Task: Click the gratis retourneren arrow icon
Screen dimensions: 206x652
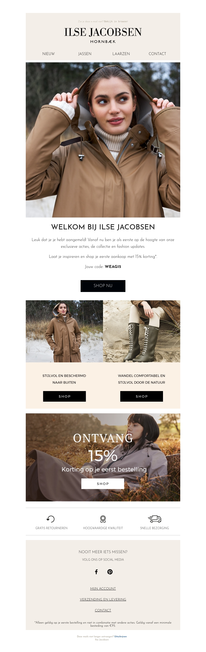Action: tap(50, 519)
